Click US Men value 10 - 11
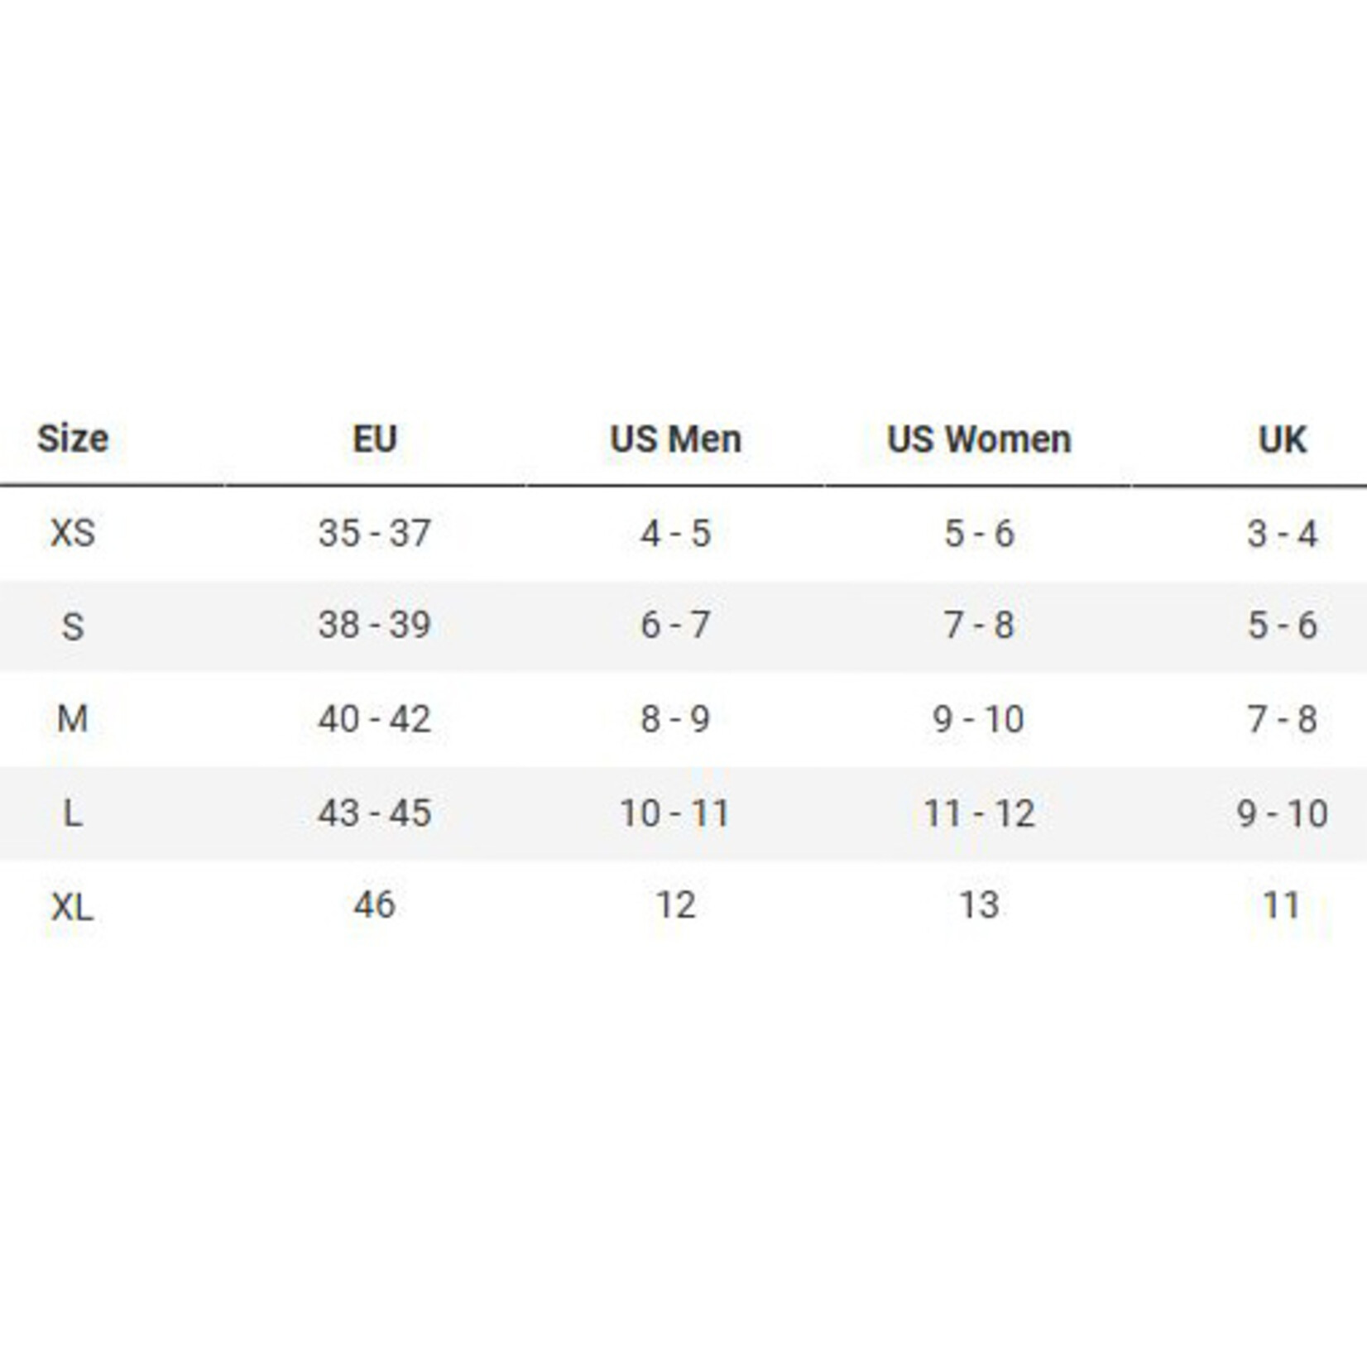 point(675,813)
